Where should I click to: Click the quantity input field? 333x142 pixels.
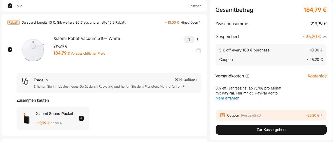189,39
